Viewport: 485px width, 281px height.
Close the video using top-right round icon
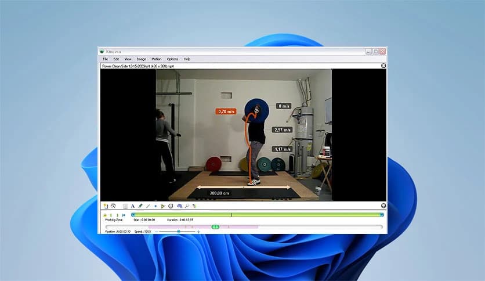tap(383, 66)
